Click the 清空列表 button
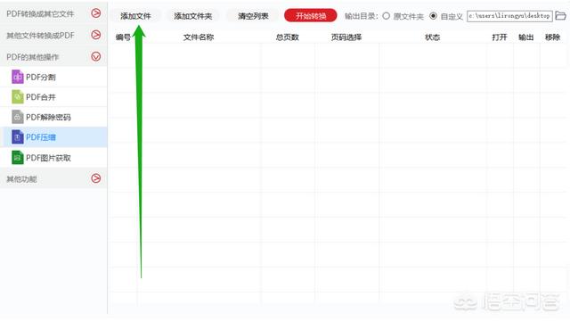 tap(253, 16)
